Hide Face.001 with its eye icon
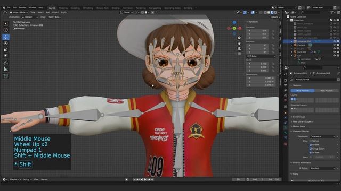This screenshot has width=341, height=191. coord(335,52)
